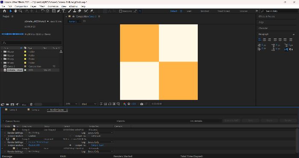The width and height of the screenshot is (299, 158).
Task: Select the Clone Stamp tool
Action: click(75, 11)
